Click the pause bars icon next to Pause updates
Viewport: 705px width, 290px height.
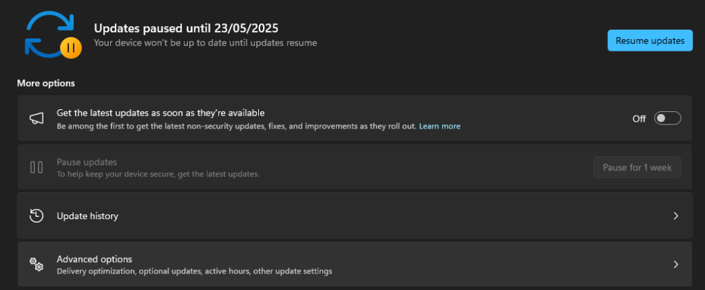coord(36,167)
